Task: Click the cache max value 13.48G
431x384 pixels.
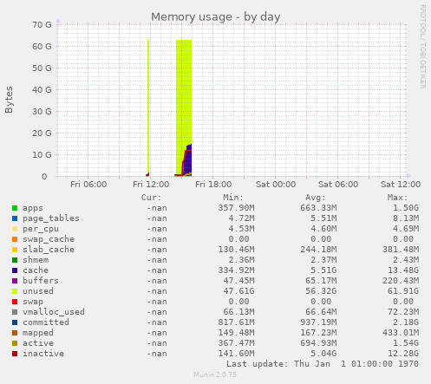Action: [403, 270]
